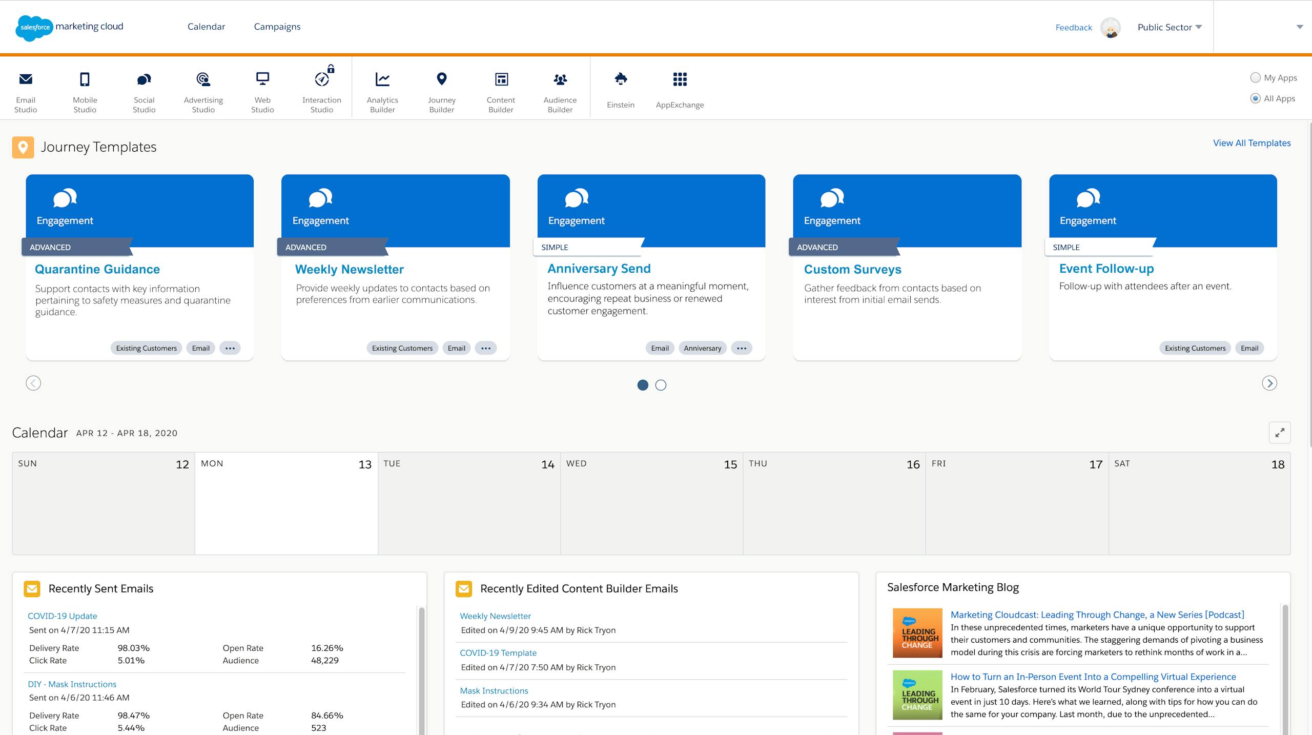Click the Feedback link
Image resolution: width=1312 pixels, height=735 pixels.
coord(1074,28)
